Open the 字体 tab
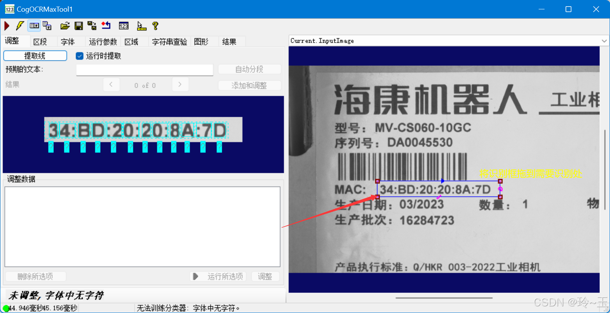 click(x=68, y=42)
